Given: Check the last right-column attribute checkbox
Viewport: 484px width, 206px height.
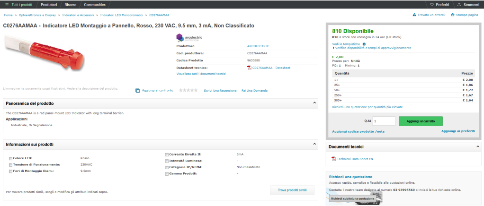Looking at the screenshot, I should coord(167,174).
